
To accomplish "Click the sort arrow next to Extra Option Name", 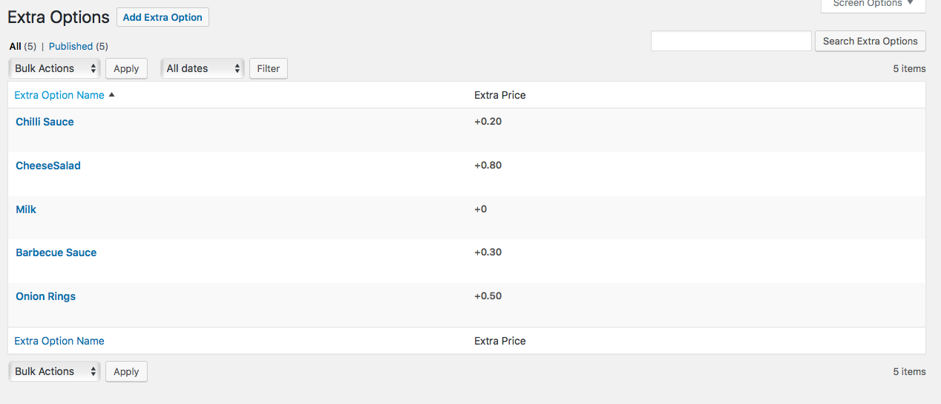I will 111,95.
